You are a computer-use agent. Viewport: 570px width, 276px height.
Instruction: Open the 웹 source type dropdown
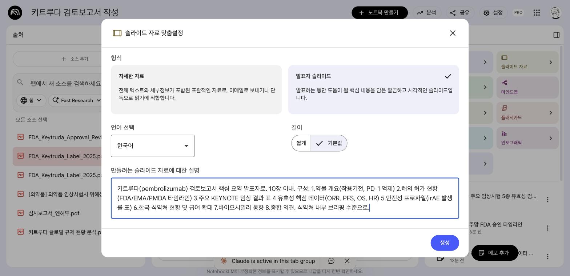(x=31, y=100)
